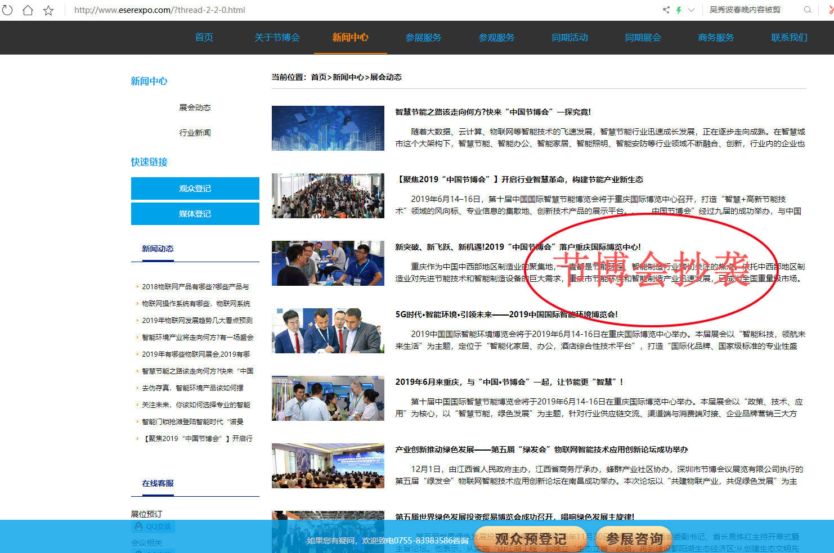Image resolution: width=834 pixels, height=553 pixels.
Task: Open article 第五届世界绿色发展投资贸易博览会 headline
Action: tap(514, 516)
